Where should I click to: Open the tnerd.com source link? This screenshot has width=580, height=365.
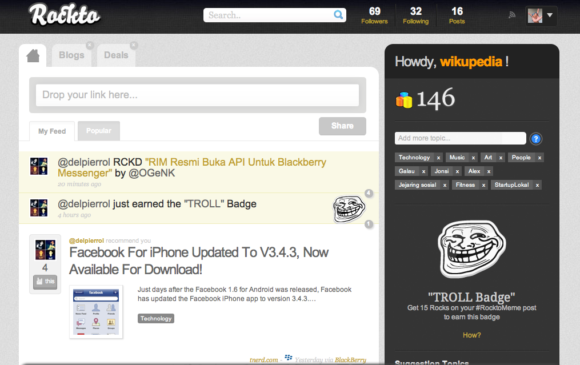coord(264,360)
